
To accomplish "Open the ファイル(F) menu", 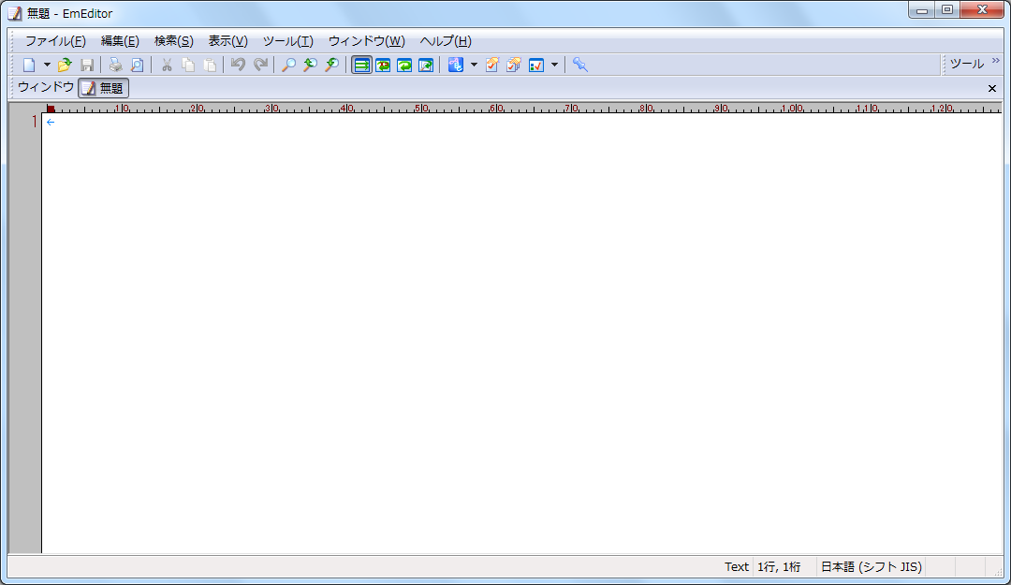I will click(55, 41).
